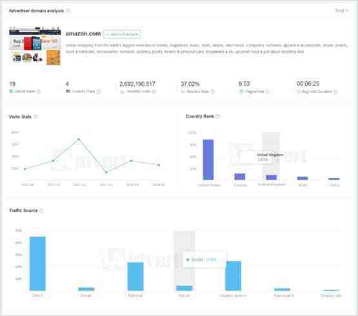Click the 00:06:25 visit duration value
This screenshot has width=358, height=316.
[x=308, y=84]
